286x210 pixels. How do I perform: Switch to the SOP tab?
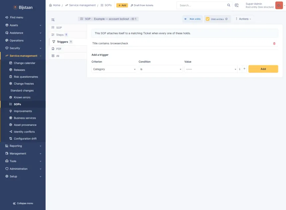pyautogui.click(x=68, y=28)
